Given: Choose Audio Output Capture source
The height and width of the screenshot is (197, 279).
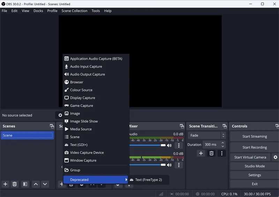Looking at the screenshot, I should click(96, 74).
